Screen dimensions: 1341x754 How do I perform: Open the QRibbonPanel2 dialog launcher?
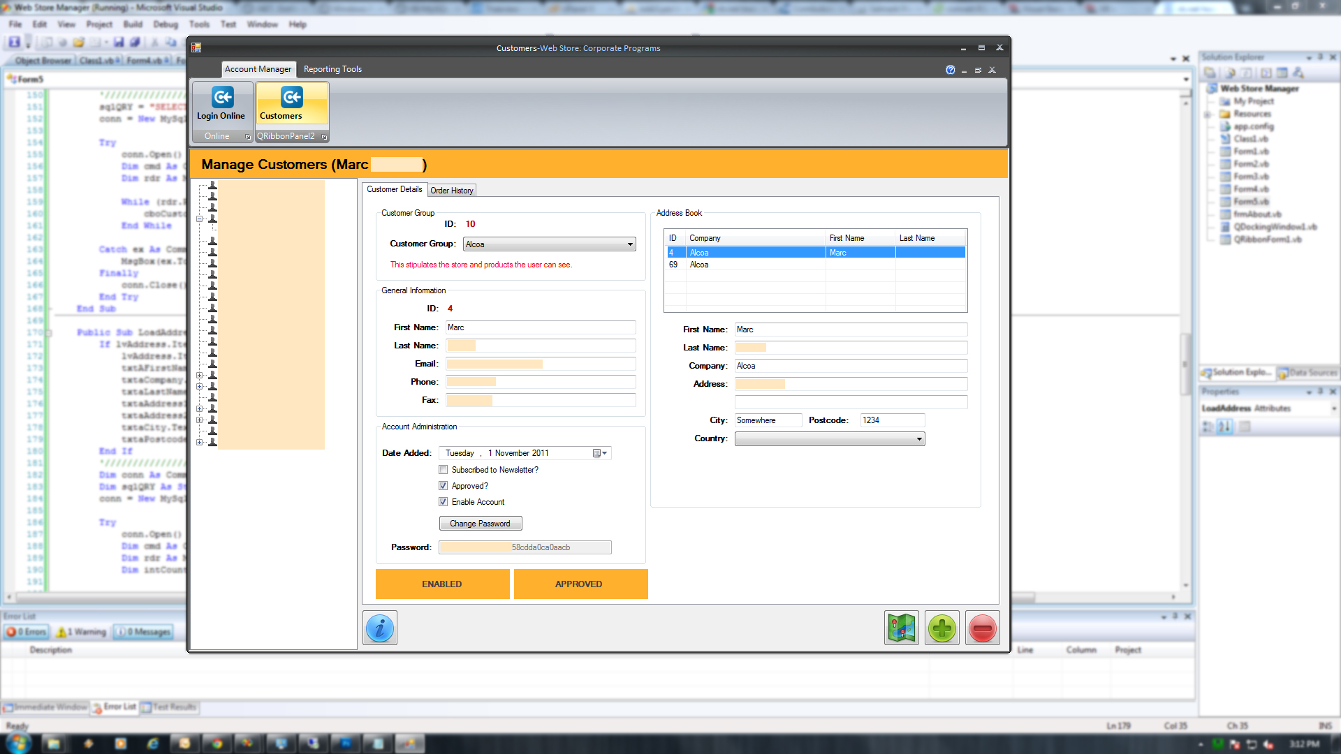coord(324,137)
